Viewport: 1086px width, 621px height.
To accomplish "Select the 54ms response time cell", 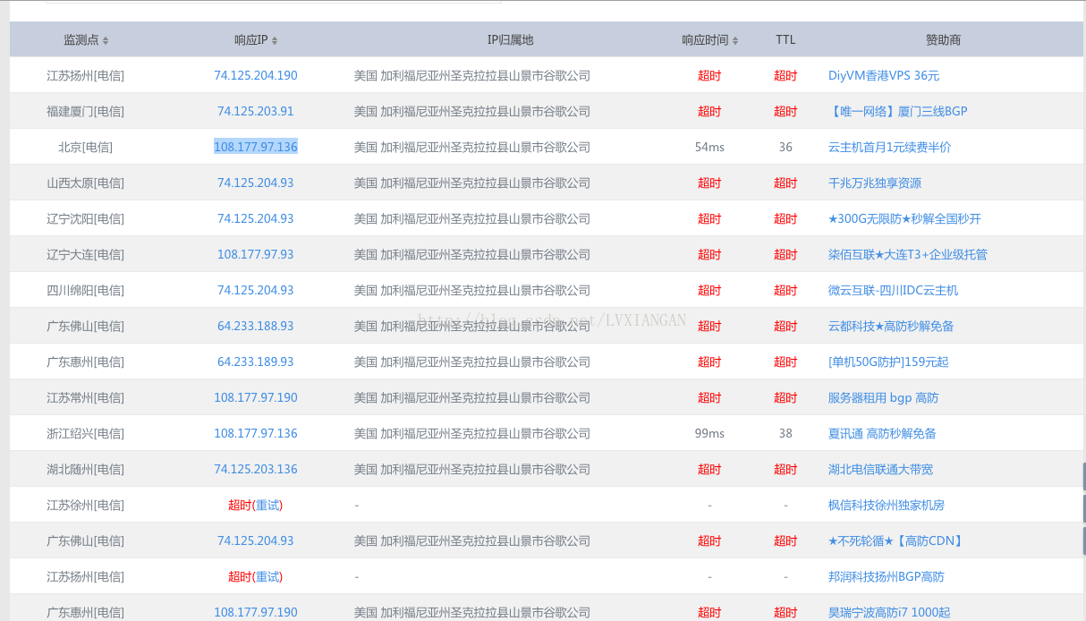I will pos(709,147).
